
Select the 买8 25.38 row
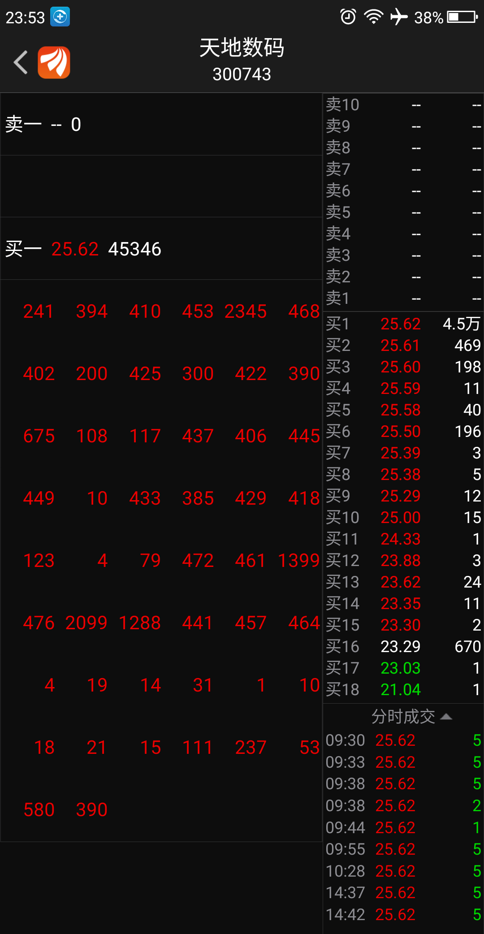pyautogui.click(x=403, y=474)
